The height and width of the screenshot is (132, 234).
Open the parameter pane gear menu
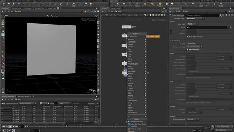[220, 15]
